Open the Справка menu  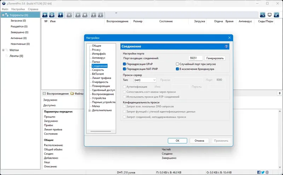33,9
